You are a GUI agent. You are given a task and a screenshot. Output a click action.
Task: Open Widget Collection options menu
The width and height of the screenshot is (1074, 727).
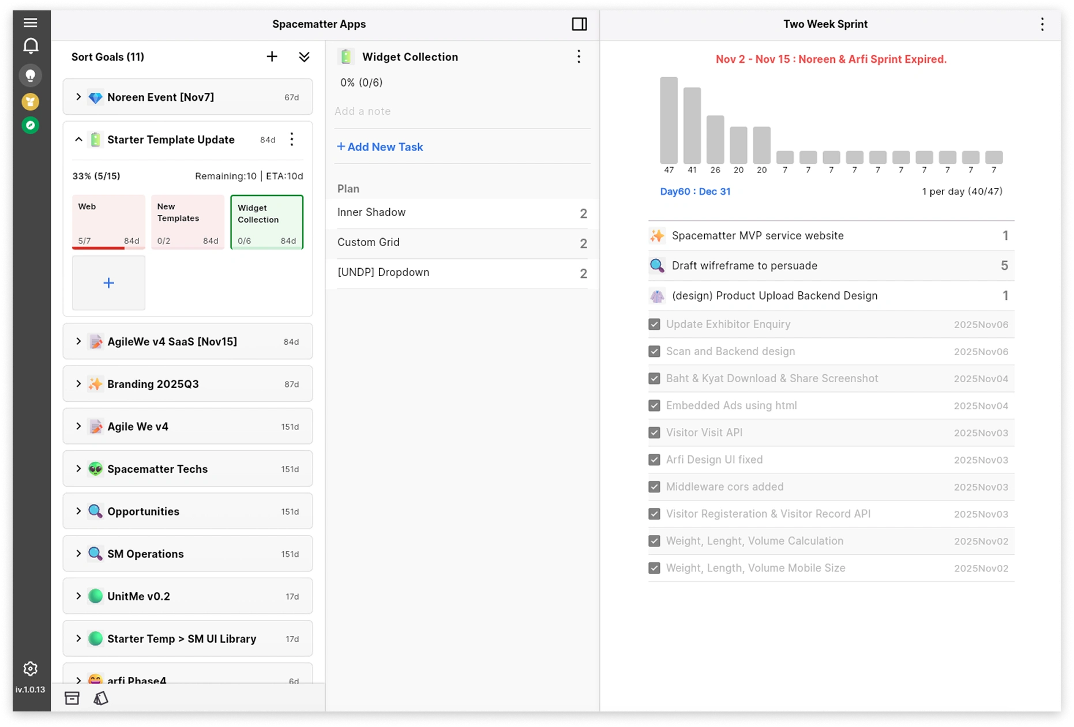[579, 56]
